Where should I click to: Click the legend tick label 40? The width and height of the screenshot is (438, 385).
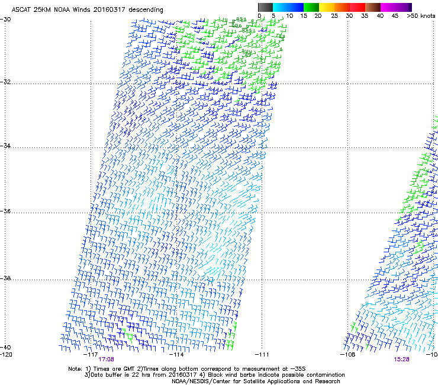pos(380,16)
